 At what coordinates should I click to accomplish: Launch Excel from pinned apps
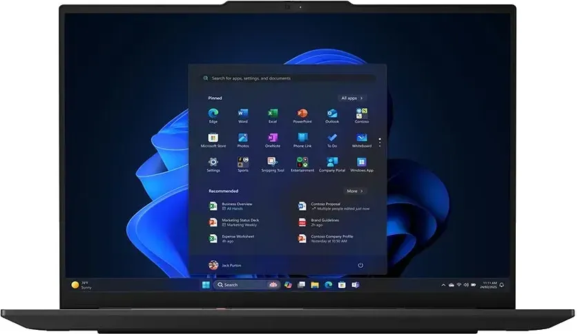(273, 116)
